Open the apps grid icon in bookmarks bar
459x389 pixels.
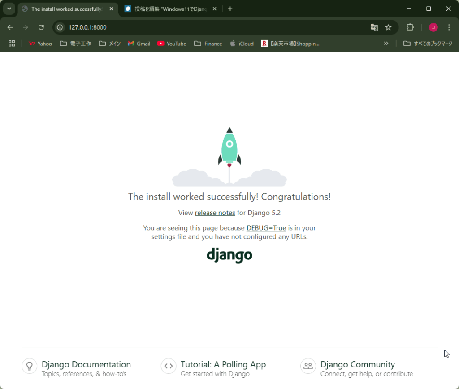coord(12,44)
